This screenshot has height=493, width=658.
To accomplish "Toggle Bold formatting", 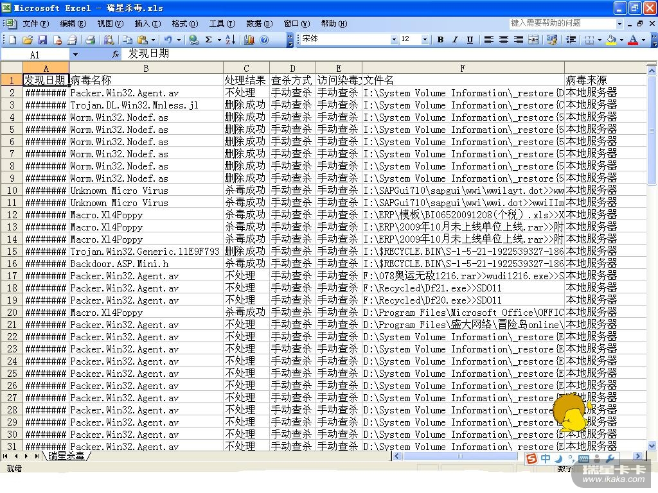I will [440, 40].
